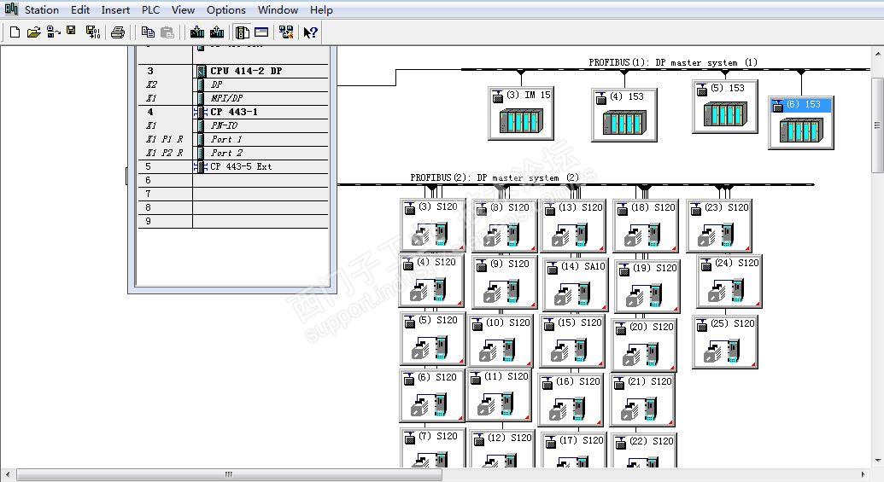884x482 pixels.
Task: Select the CP 443-5 Ext module row
Action: click(233, 166)
